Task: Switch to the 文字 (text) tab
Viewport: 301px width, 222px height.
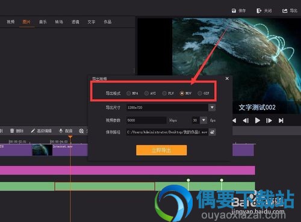Action: [91, 22]
